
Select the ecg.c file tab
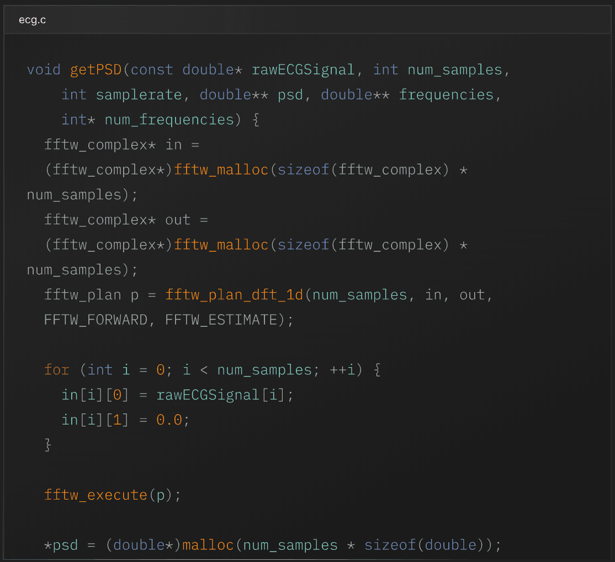coord(31,19)
